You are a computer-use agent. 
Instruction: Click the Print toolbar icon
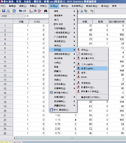coord(8,11)
